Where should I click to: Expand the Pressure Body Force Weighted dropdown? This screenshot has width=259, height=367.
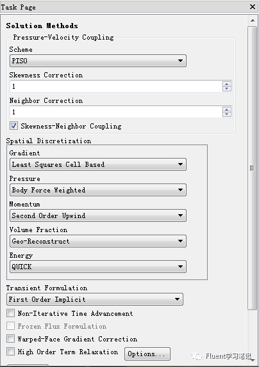98,190
